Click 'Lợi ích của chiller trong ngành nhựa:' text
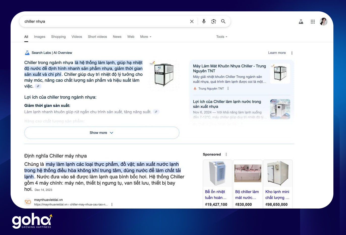Screen dimensions: 346x235 coord(60,97)
